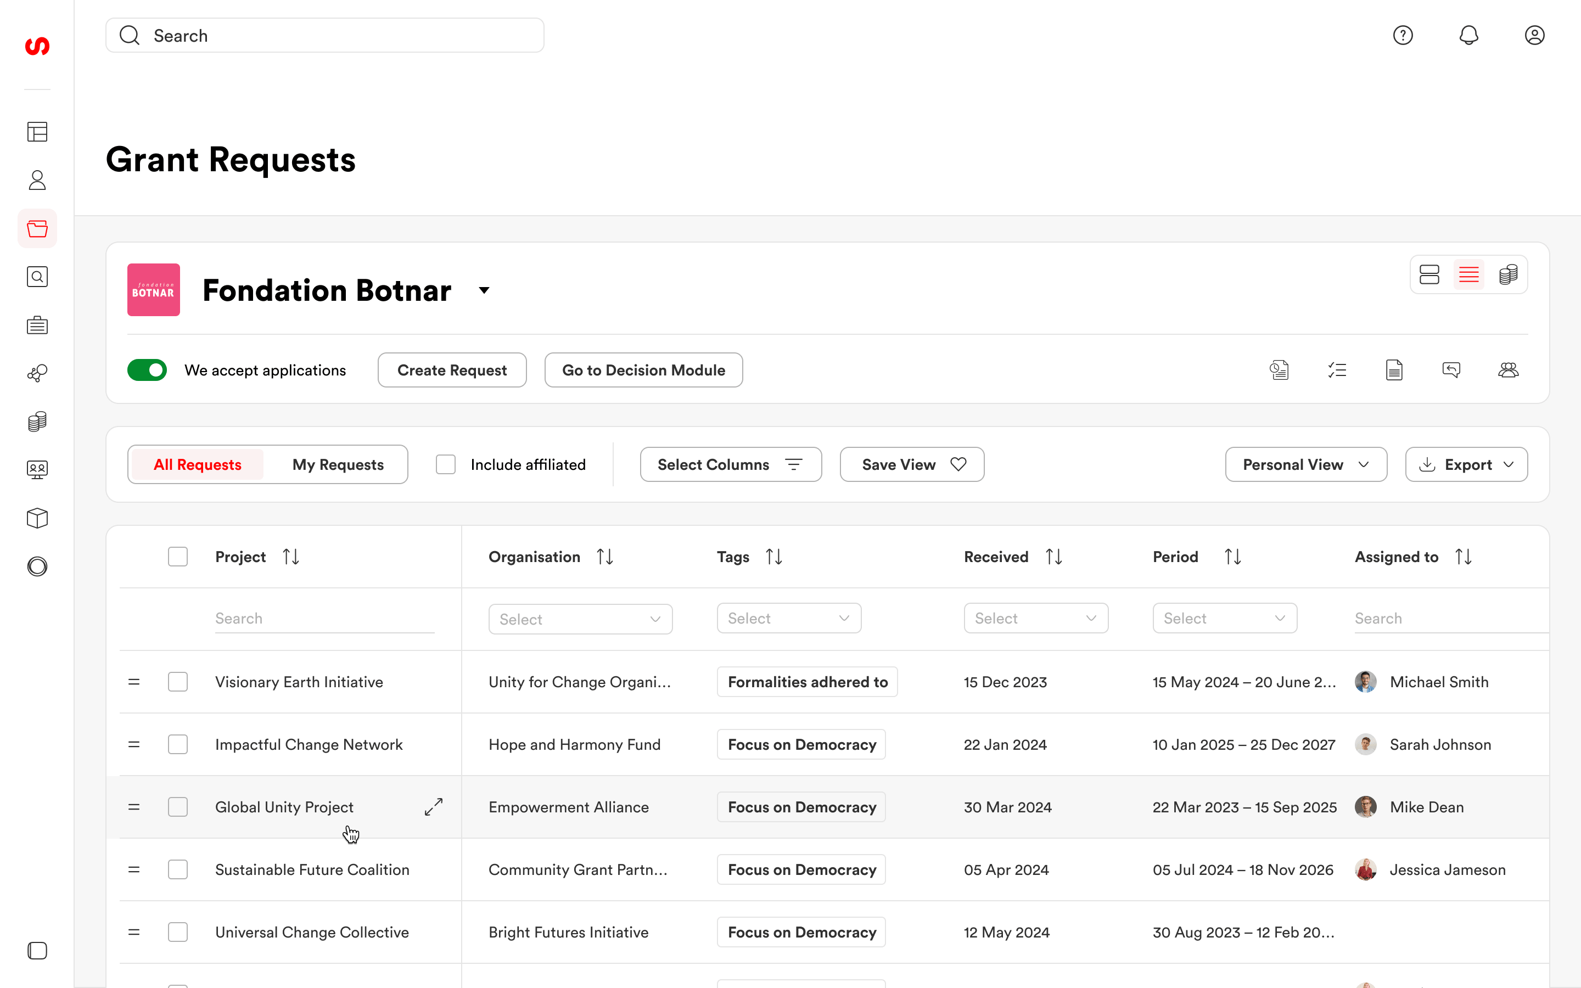This screenshot has height=988, width=1581.
Task: Select the Impactful Change Network row checkbox
Action: (178, 744)
